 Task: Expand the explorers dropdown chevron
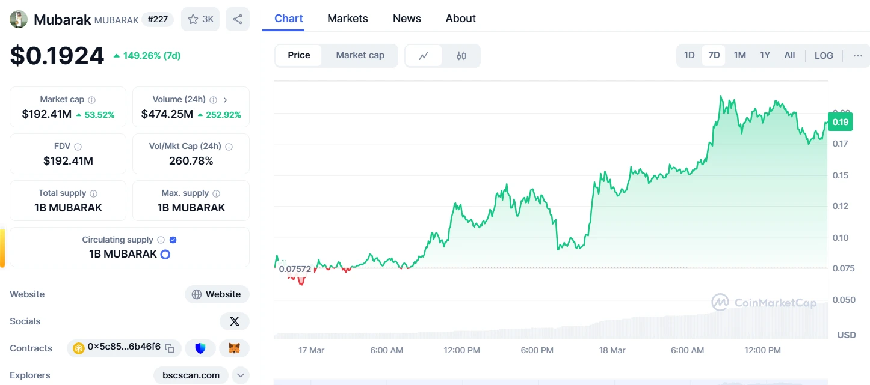pyautogui.click(x=240, y=375)
